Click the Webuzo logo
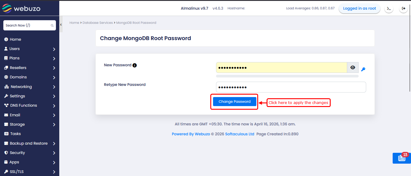 (x=21, y=8)
